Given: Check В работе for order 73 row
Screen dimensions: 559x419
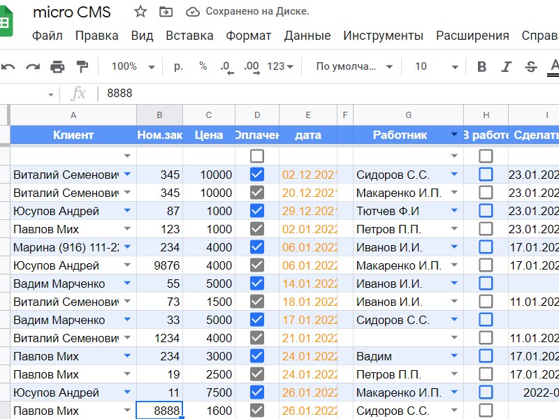Looking at the screenshot, I should pos(486,302).
